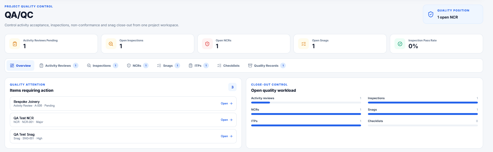This screenshot has height=152, width=493.
Task: Click the Open NCRs red shield icon
Action: (207, 44)
